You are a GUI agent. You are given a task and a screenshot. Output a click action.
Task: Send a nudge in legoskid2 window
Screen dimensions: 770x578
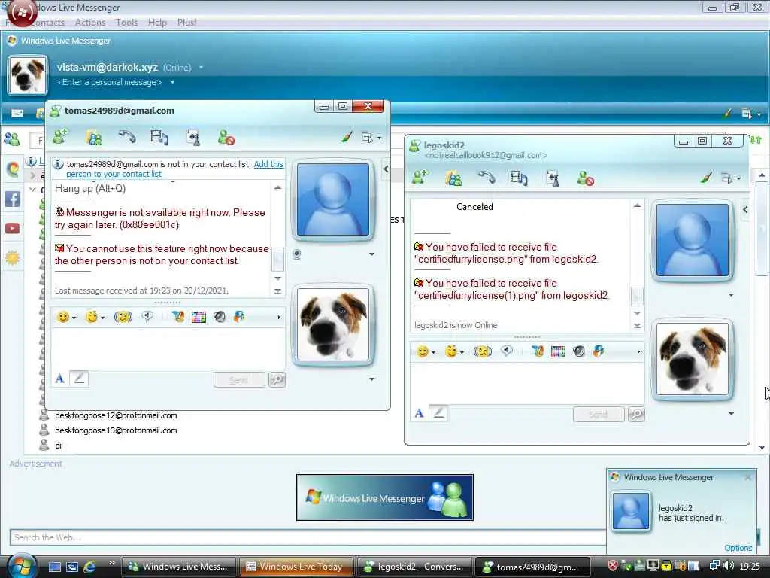[x=482, y=351]
